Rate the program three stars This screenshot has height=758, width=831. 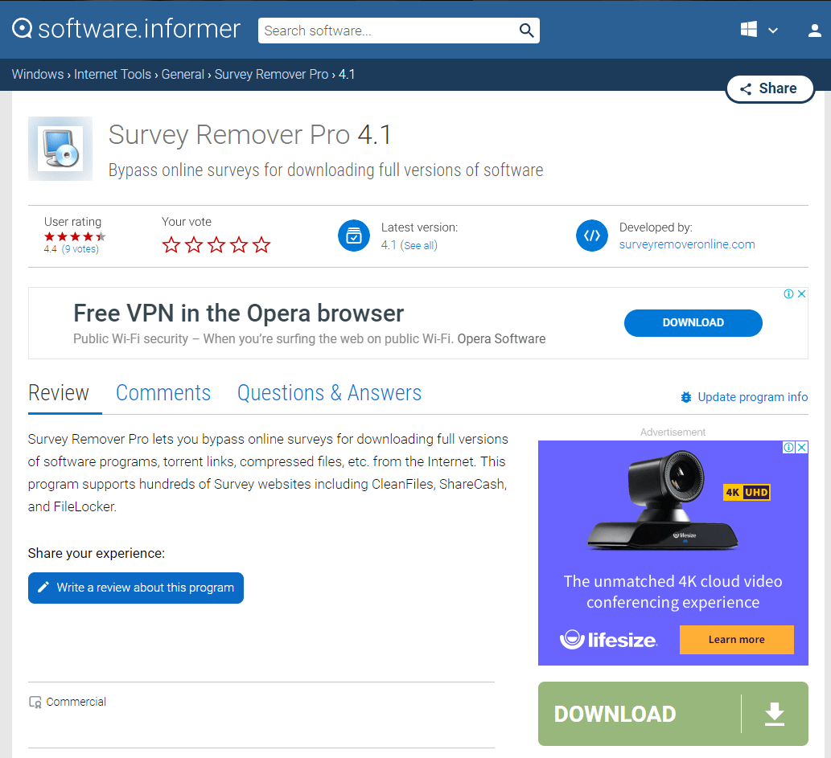(216, 244)
